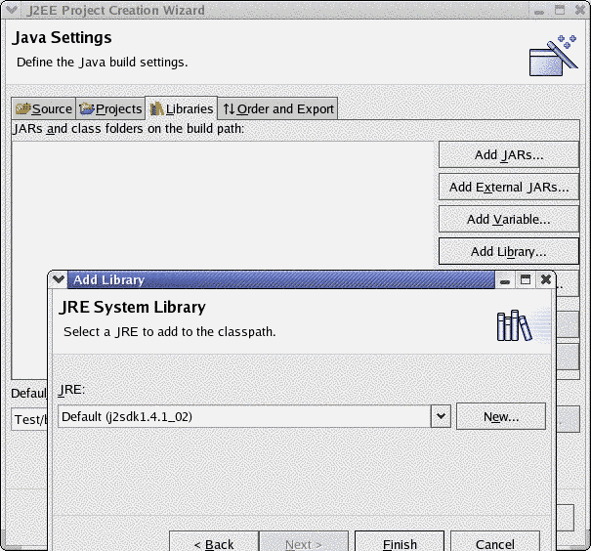
Task: Close the Add Library dialog
Action: (546, 280)
